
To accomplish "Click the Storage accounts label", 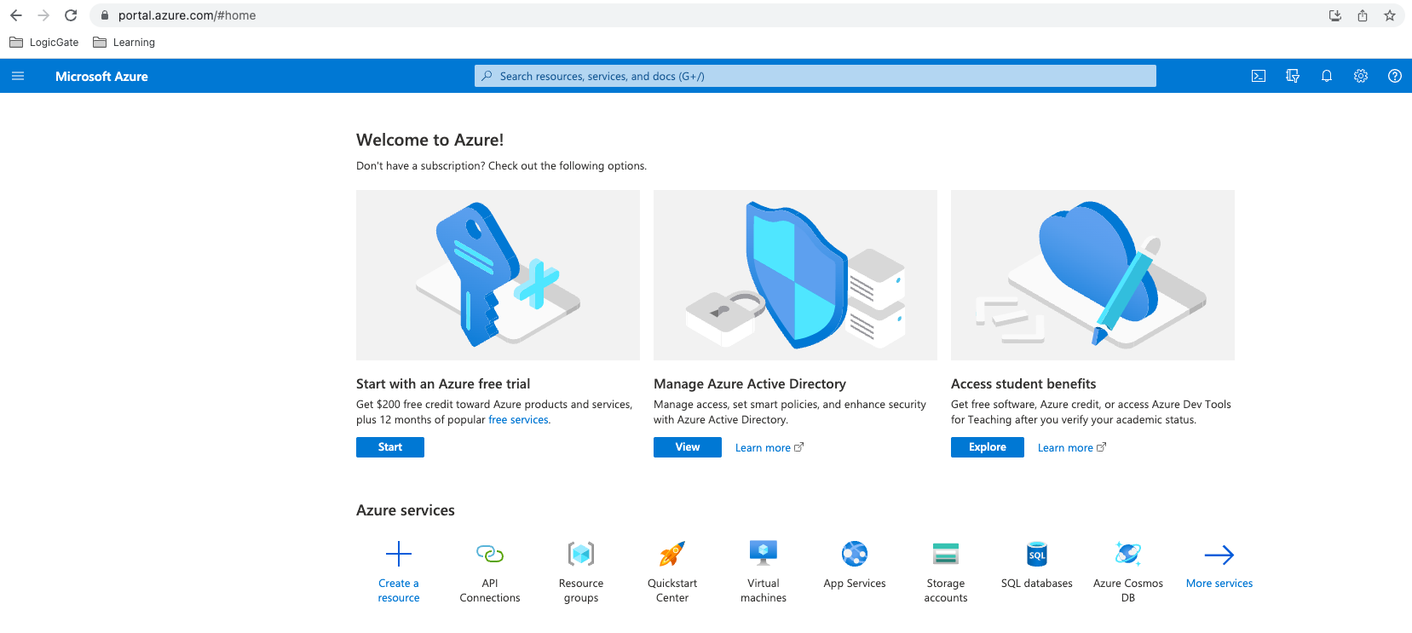I will pyautogui.click(x=946, y=590).
